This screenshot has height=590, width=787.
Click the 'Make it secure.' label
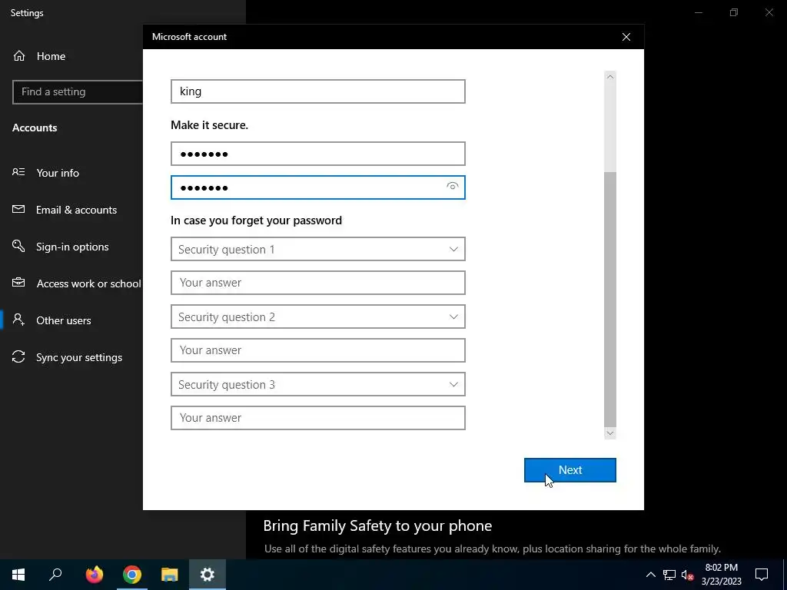[x=209, y=125]
